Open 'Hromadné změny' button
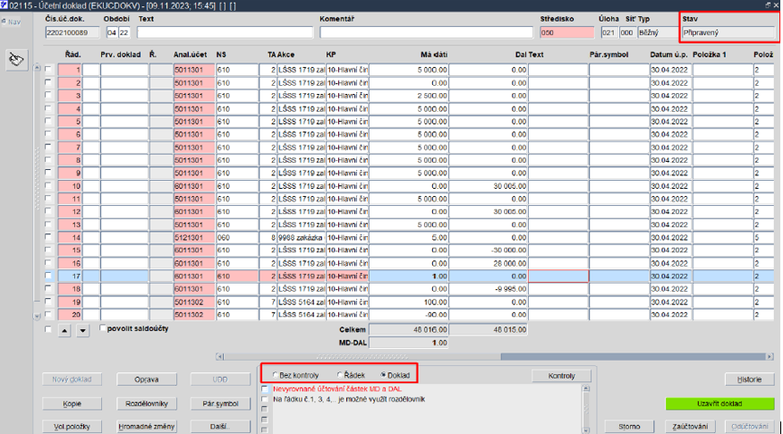Screen dimensions: 783x434 (147, 427)
